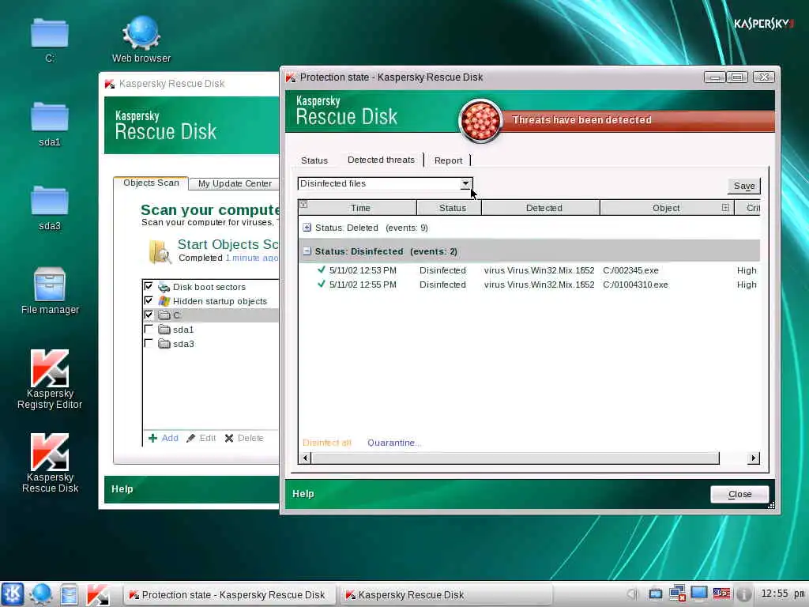Launch Kaspersky Rescue Disk desktop icon
Image resolution: width=809 pixels, height=607 pixels.
pos(50,463)
